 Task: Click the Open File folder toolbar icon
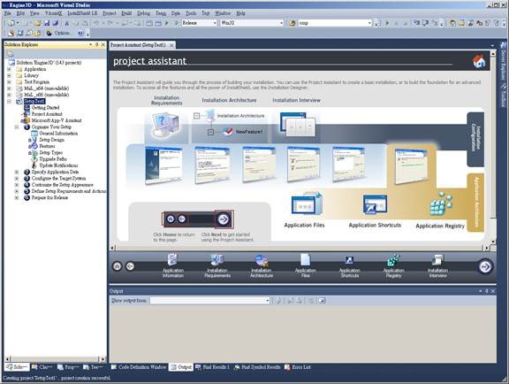pos(38,23)
